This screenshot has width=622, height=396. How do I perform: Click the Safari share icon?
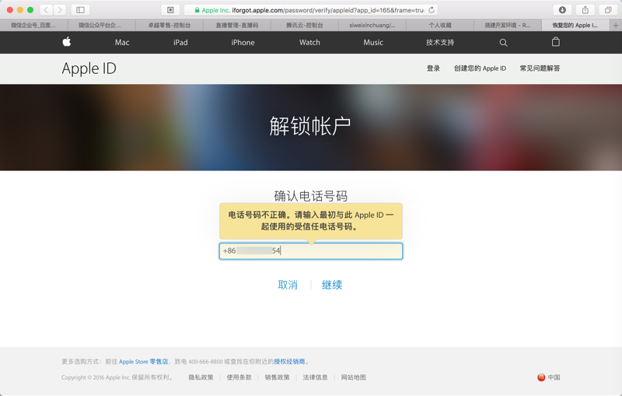(x=585, y=10)
